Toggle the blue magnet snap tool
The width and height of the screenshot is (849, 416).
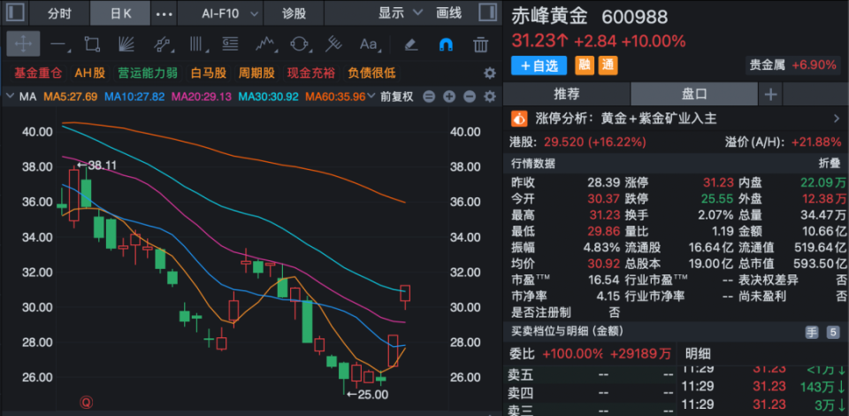(x=446, y=44)
